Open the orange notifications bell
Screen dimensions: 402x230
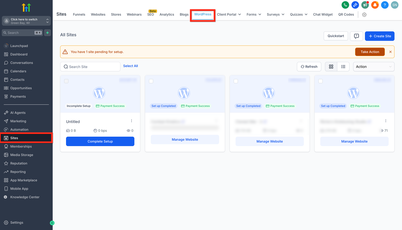coord(375,5)
